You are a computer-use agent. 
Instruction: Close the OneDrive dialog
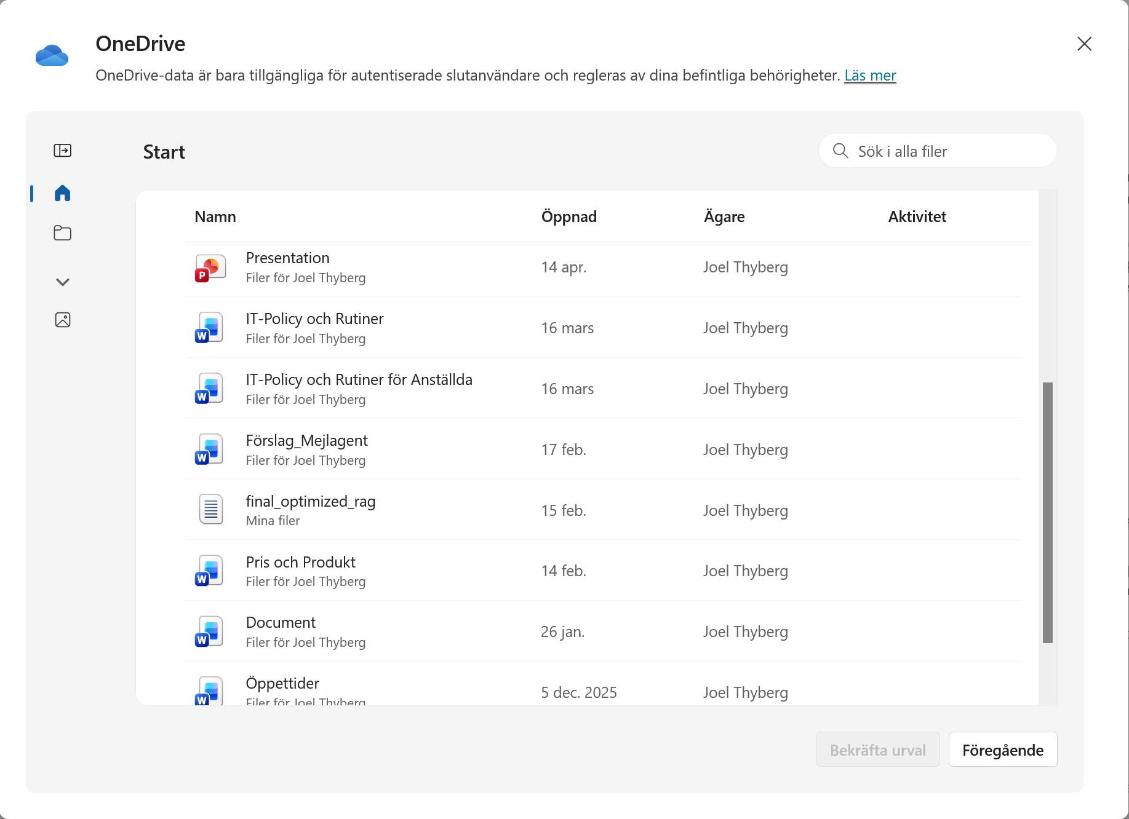[x=1084, y=44]
